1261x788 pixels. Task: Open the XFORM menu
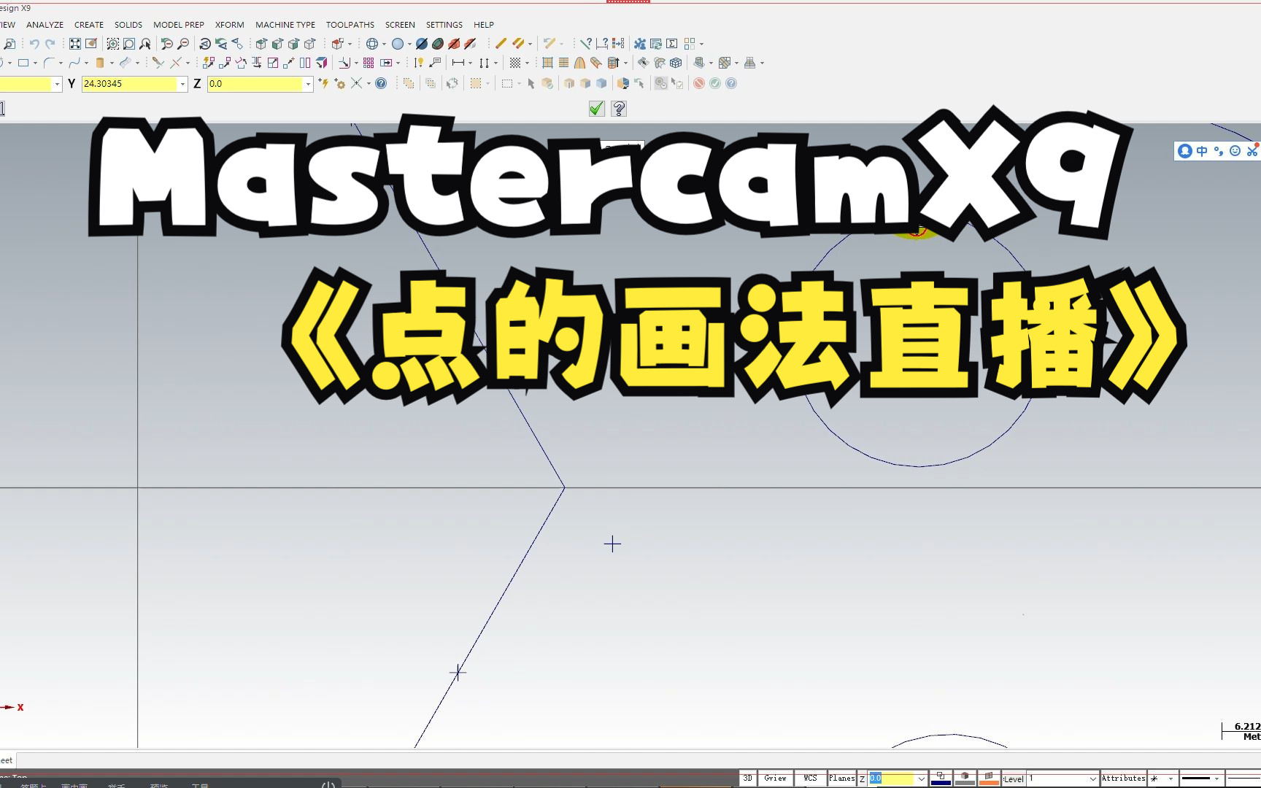point(230,25)
